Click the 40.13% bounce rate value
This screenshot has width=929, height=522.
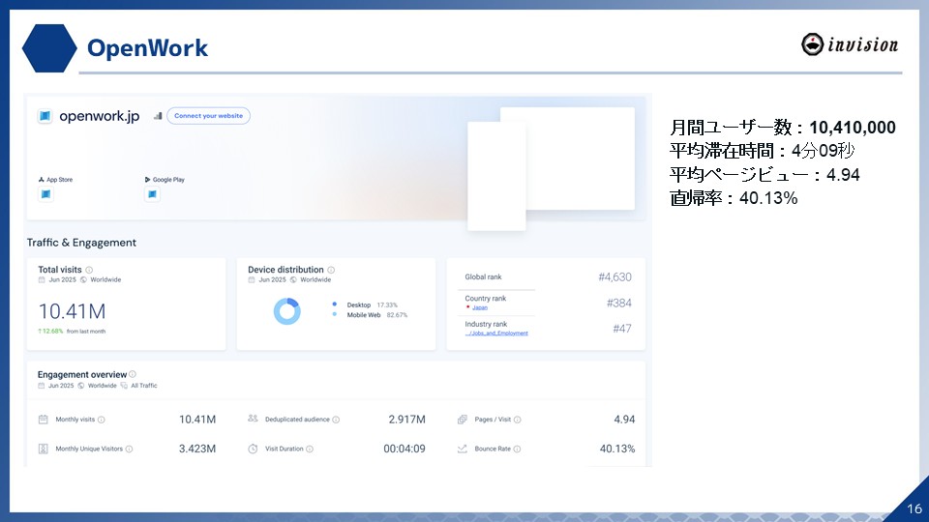click(x=617, y=449)
